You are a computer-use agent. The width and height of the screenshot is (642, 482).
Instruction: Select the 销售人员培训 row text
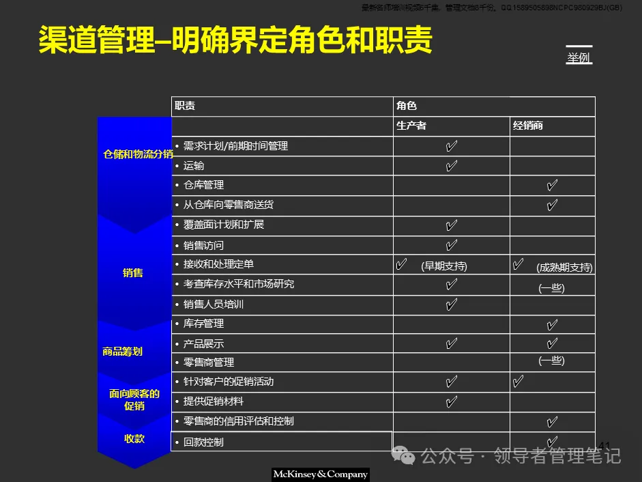214,304
